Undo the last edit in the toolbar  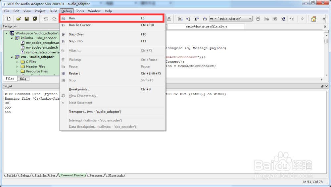click(46, 19)
